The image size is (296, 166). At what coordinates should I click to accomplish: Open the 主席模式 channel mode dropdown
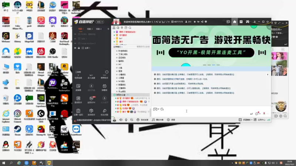(118, 47)
